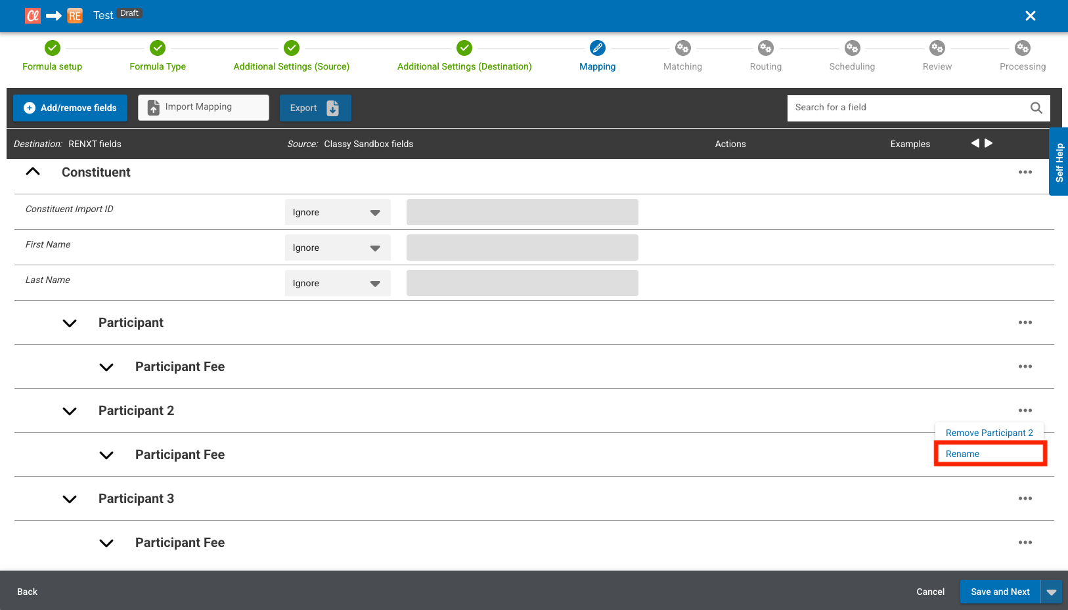This screenshot has height=610, width=1068.
Task: Click the Add/remove fields button
Action: click(70, 108)
